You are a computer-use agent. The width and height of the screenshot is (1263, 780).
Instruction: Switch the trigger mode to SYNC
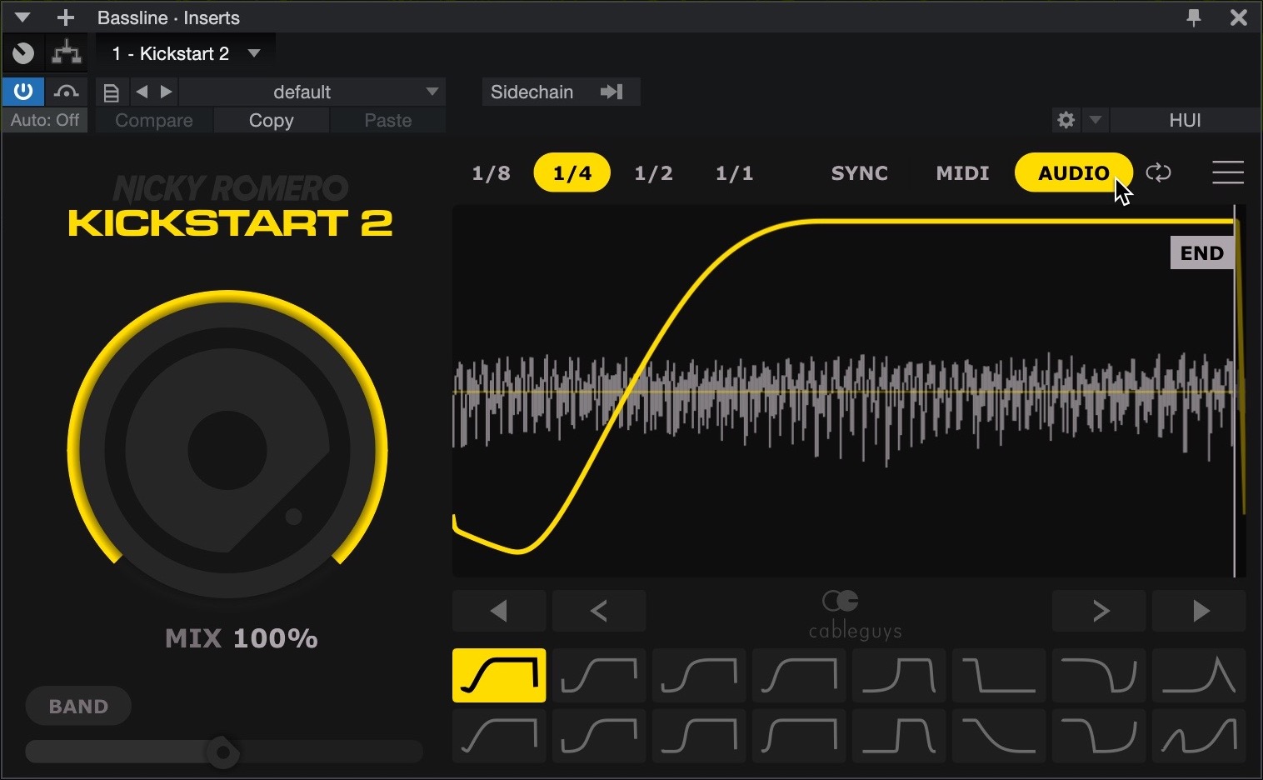coord(859,173)
